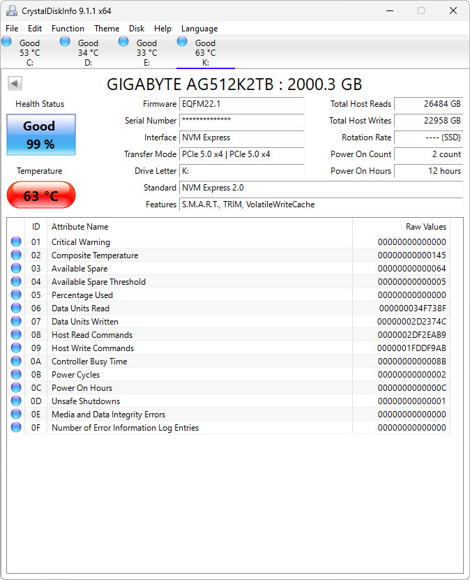470x580 pixels.
Task: Select the Unsafe Shutdowns attribute name
Action: point(86,401)
